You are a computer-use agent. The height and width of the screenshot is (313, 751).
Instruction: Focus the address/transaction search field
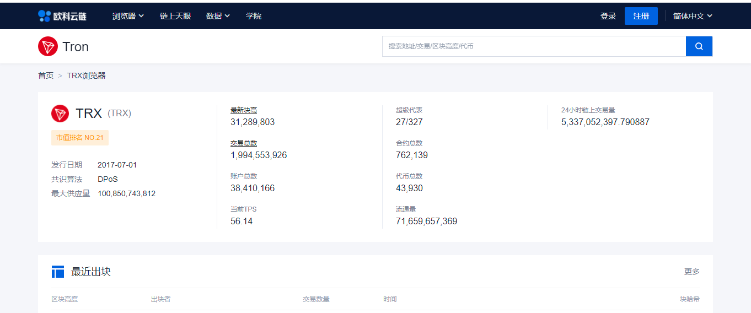coord(534,46)
